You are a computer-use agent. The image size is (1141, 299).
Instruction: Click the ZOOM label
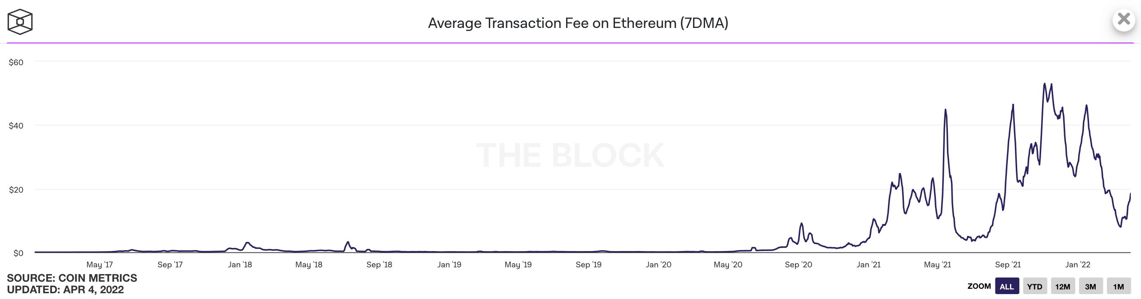[x=979, y=286]
